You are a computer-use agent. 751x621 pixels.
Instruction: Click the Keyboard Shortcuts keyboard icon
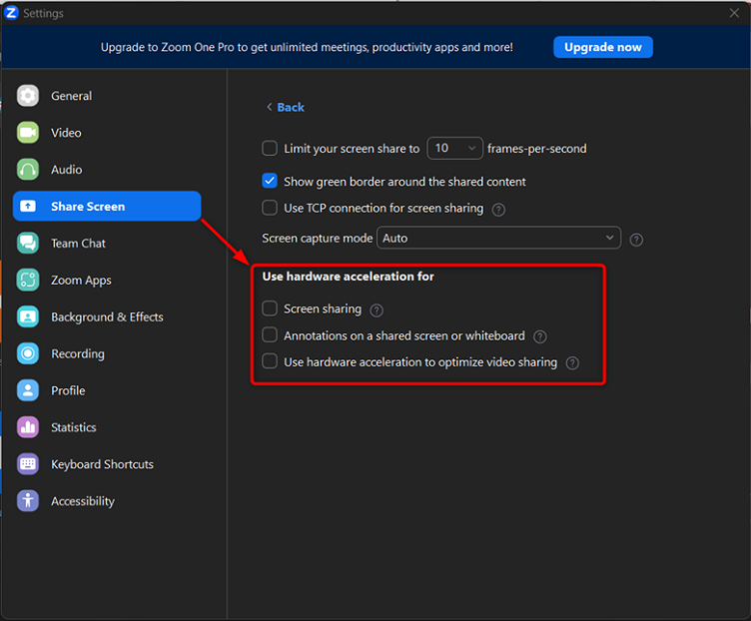tap(28, 464)
